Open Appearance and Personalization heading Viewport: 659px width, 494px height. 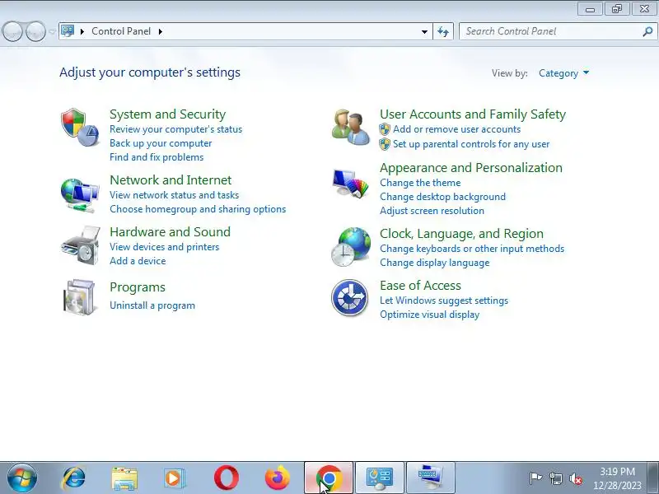pos(471,168)
